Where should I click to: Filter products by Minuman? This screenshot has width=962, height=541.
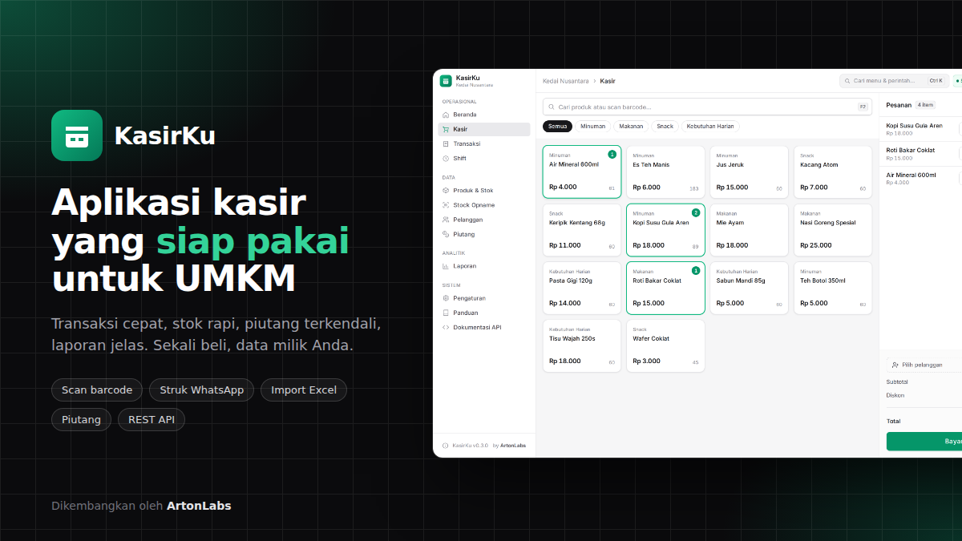tap(593, 126)
